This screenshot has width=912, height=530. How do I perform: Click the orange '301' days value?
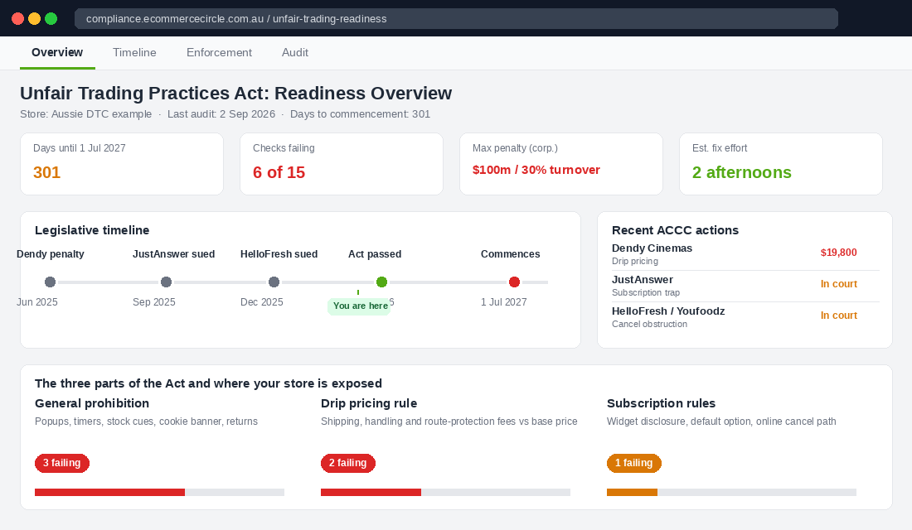pos(46,172)
